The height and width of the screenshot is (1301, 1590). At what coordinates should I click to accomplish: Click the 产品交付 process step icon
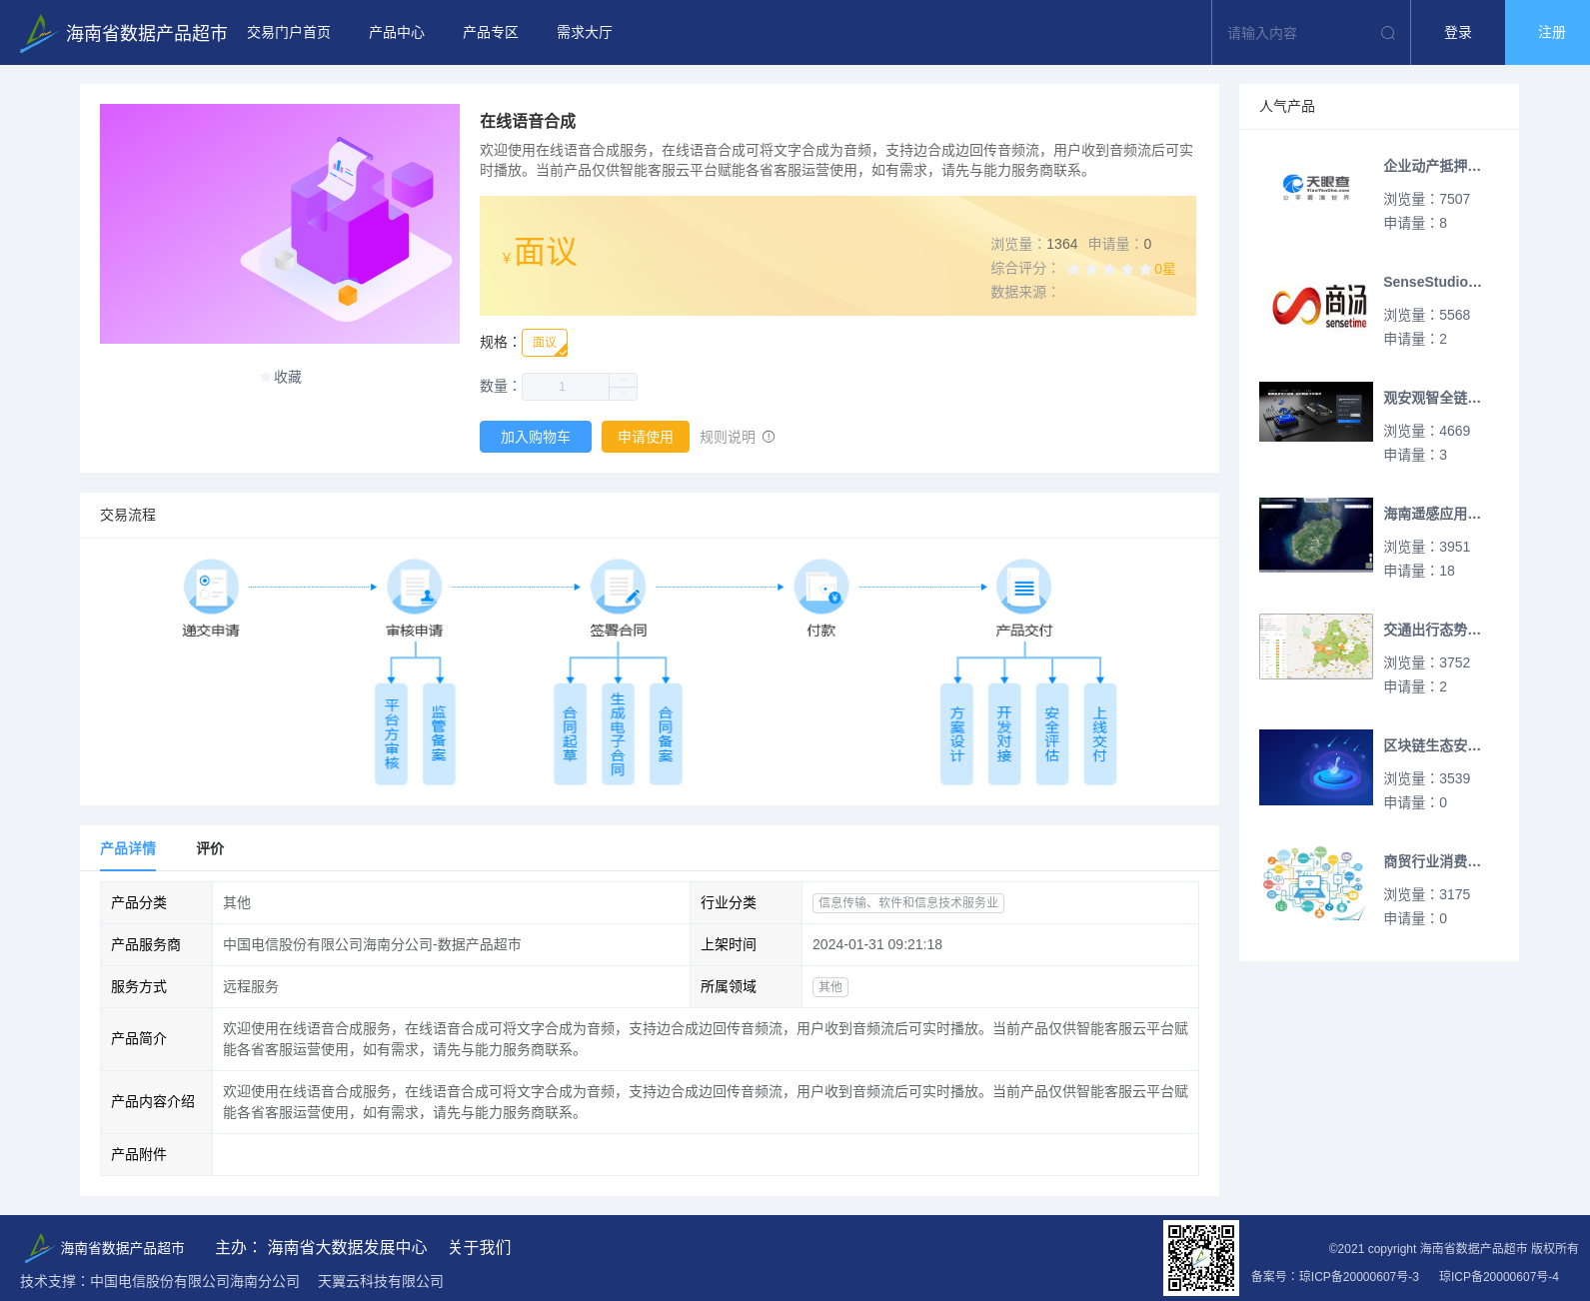1024,587
